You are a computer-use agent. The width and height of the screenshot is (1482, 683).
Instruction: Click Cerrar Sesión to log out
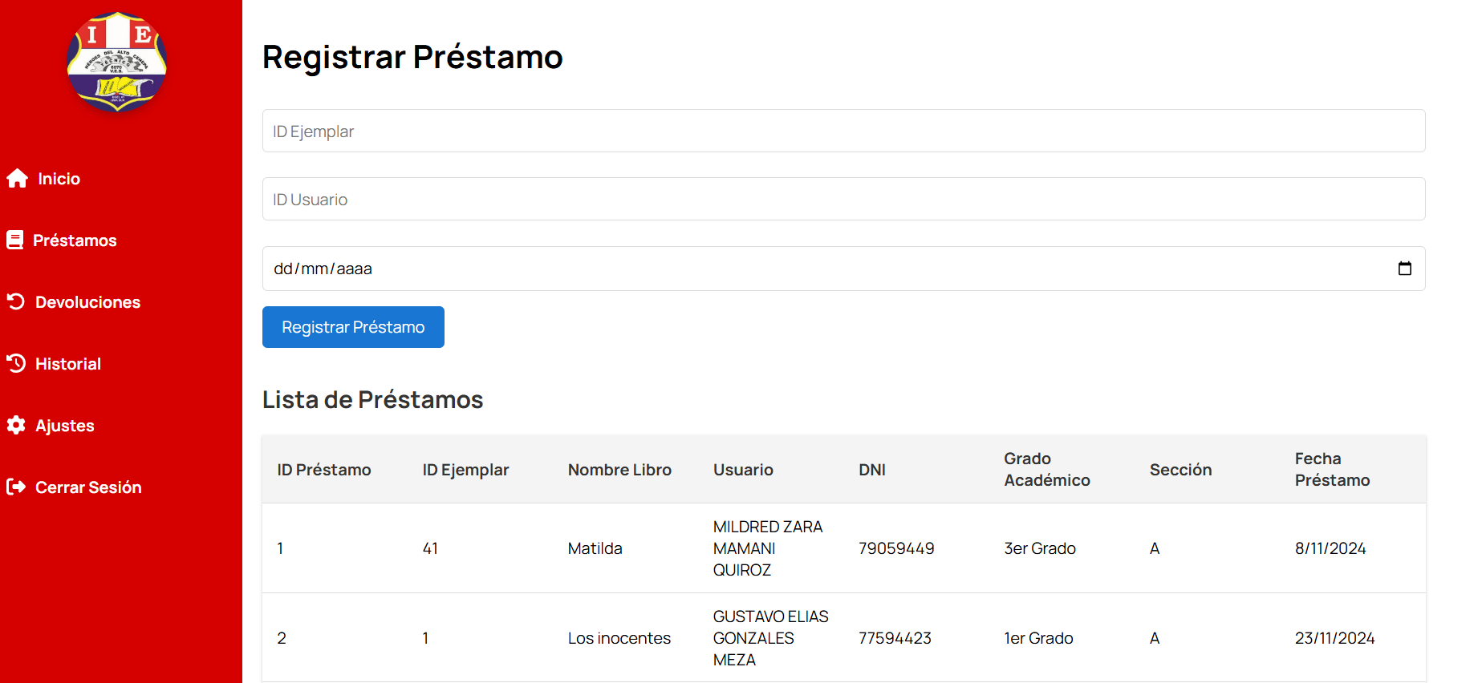(88, 487)
